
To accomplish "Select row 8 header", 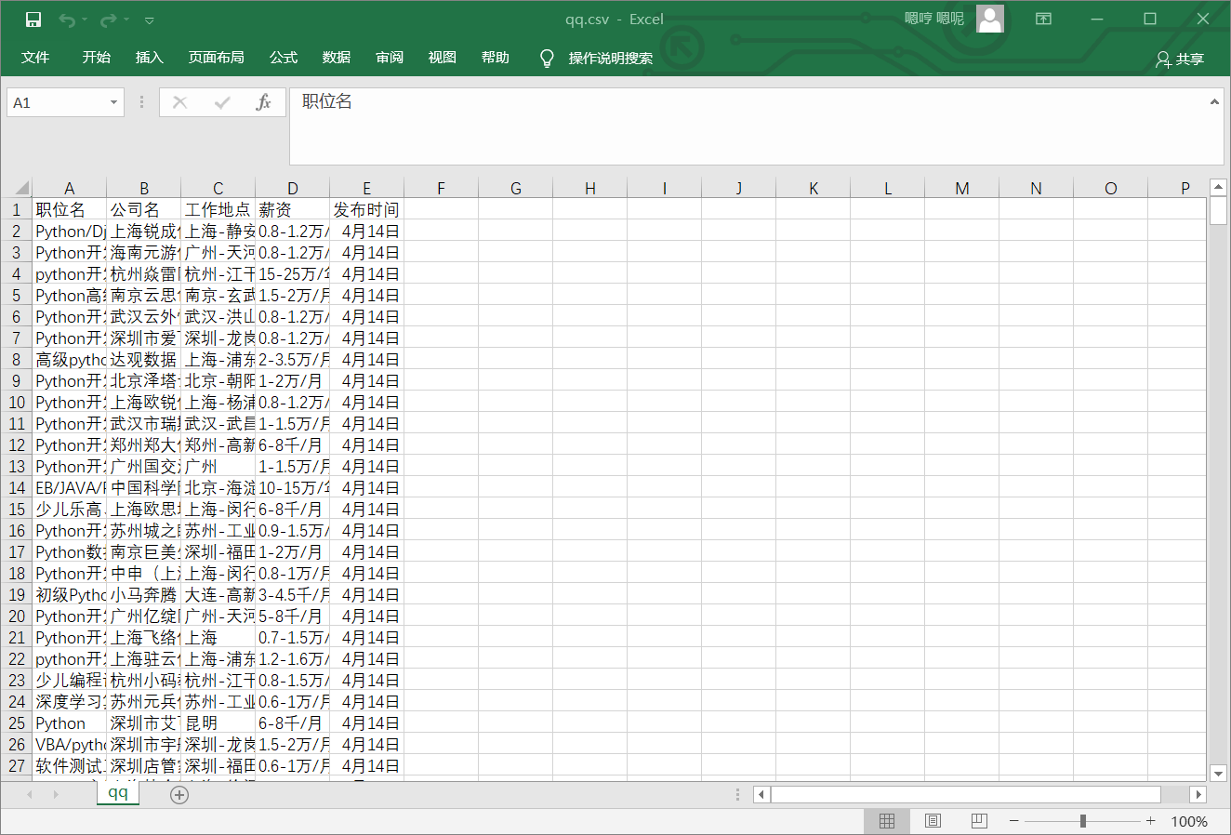I will pos(17,360).
